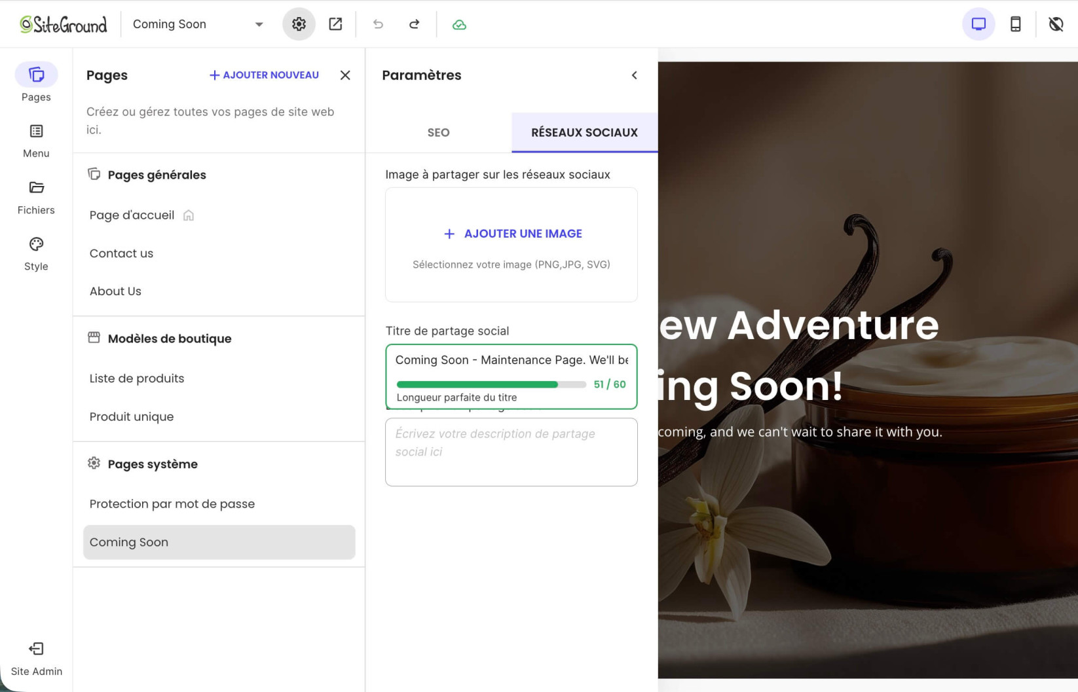Screen dimensions: 1078x692
Task: Click the redo arrow
Action: (414, 24)
